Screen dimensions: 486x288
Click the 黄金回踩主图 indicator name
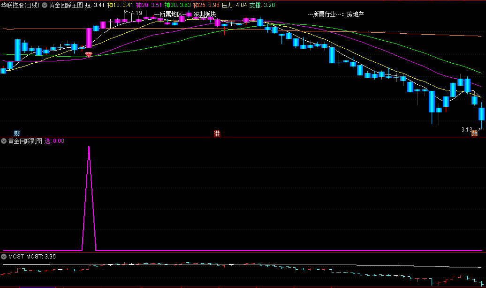click(x=66, y=5)
